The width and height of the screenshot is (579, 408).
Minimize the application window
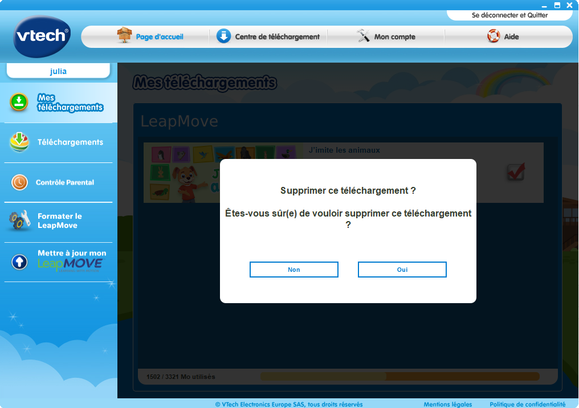[x=544, y=6]
